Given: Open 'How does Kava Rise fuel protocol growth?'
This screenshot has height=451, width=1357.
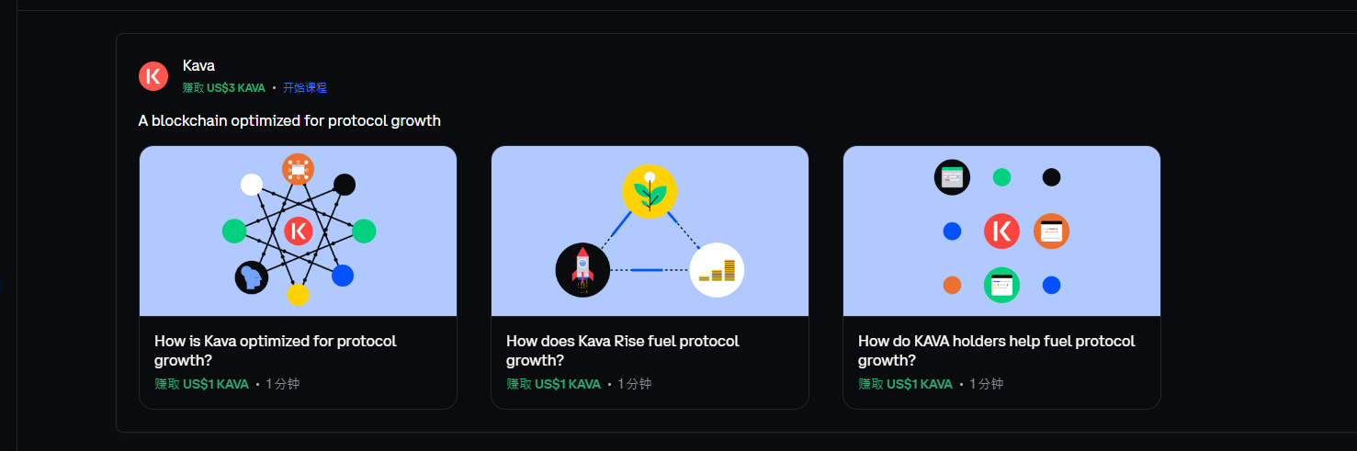Looking at the screenshot, I should click(x=623, y=350).
